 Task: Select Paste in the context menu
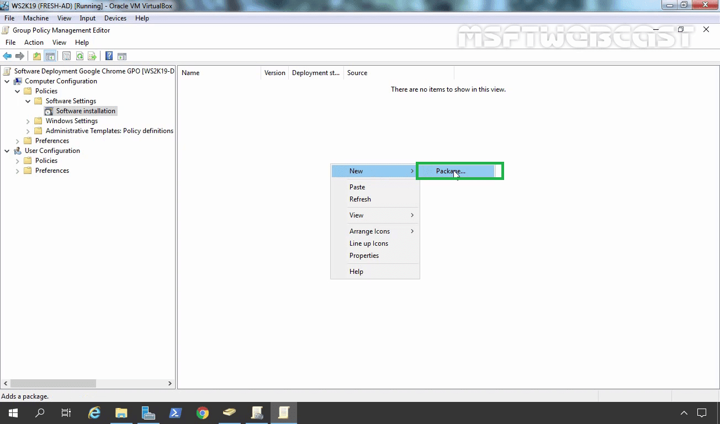tap(374, 187)
